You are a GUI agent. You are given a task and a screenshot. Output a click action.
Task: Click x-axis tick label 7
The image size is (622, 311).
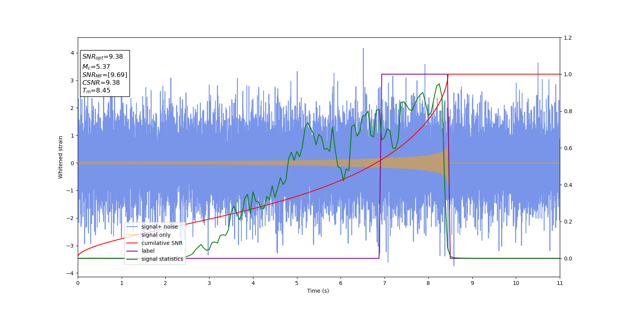(x=384, y=283)
